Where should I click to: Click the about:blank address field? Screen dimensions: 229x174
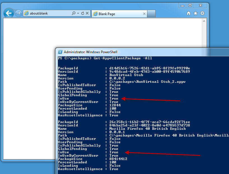[48, 13]
